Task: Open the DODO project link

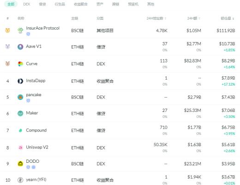Action: pos(33,161)
